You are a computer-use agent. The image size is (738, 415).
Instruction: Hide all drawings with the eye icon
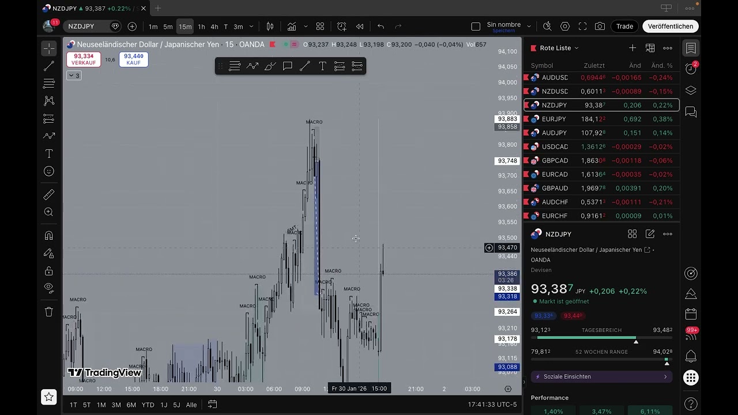pyautogui.click(x=49, y=288)
